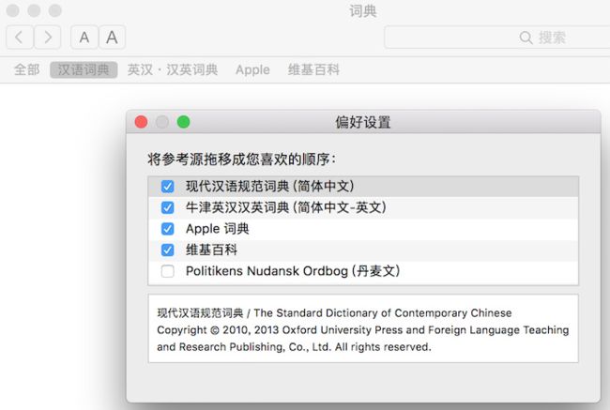Viewport: 610px width, 410px height.
Task: Select the 牛津英汉汉英词典 (简体中文-英文) row label
Action: (x=286, y=207)
